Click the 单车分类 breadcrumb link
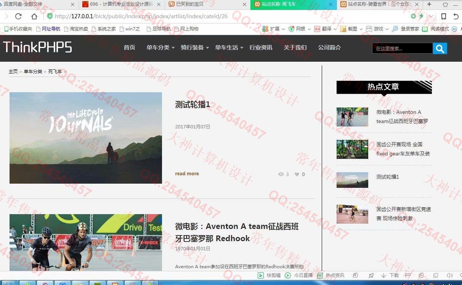Screen dimensions: 462x285 [x=33, y=72]
